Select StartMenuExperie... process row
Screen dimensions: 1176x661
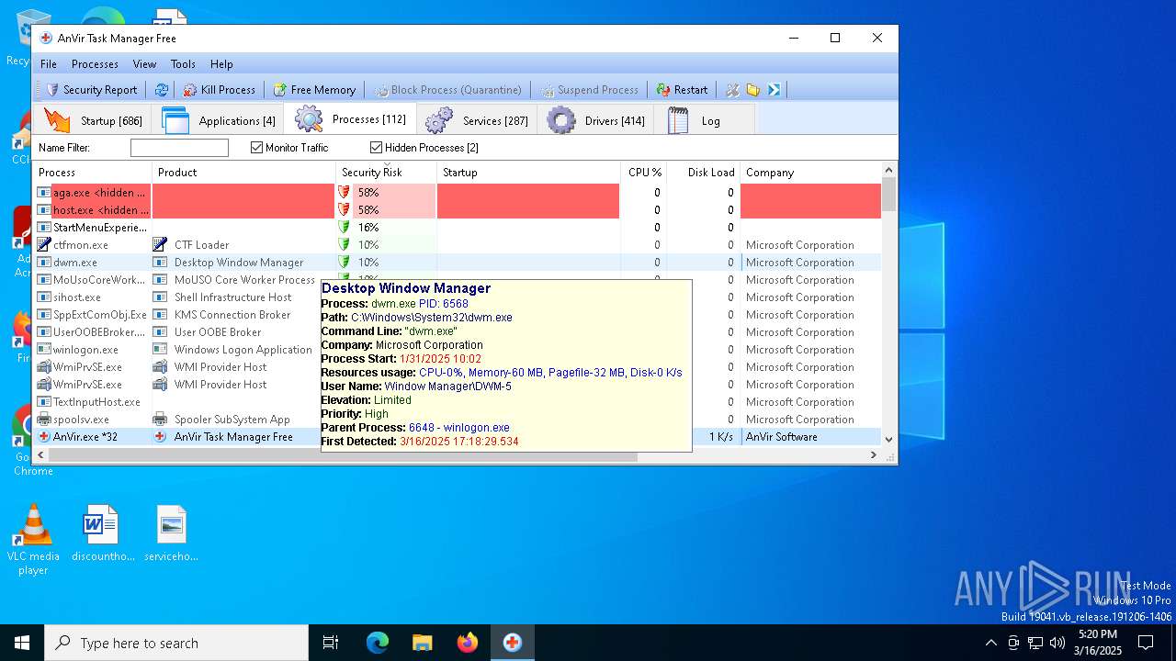457,228
